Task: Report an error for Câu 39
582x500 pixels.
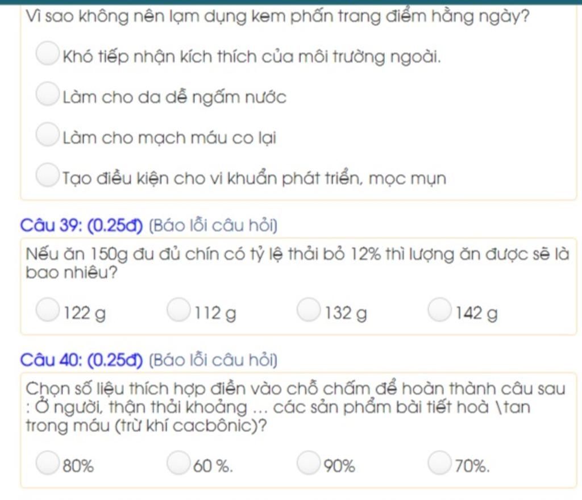Action: (x=213, y=226)
